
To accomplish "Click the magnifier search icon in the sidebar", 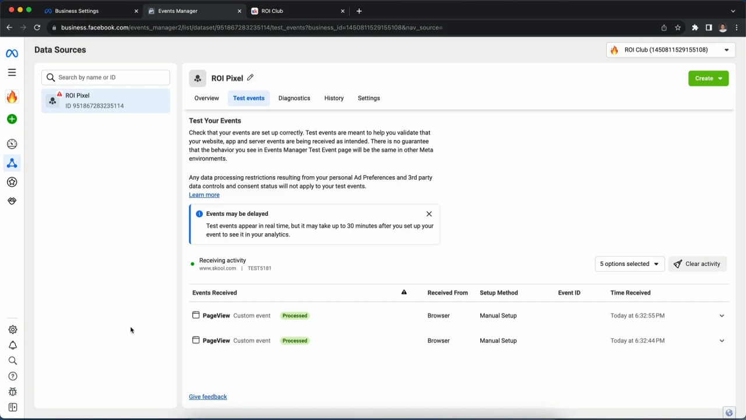I will pos(13,360).
